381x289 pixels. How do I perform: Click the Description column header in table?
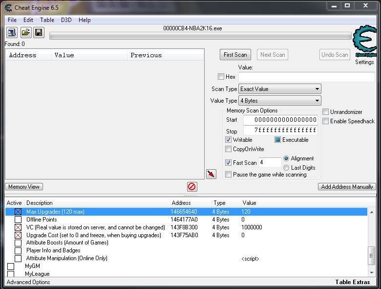[x=97, y=203]
